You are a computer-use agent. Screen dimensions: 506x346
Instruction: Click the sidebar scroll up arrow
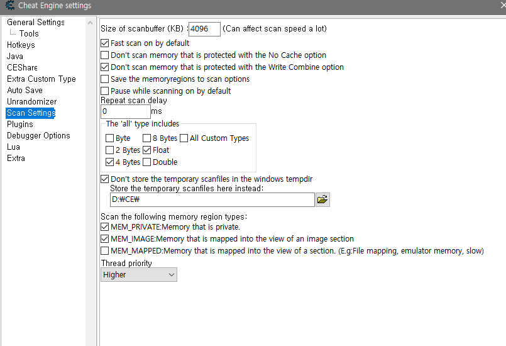(x=90, y=23)
